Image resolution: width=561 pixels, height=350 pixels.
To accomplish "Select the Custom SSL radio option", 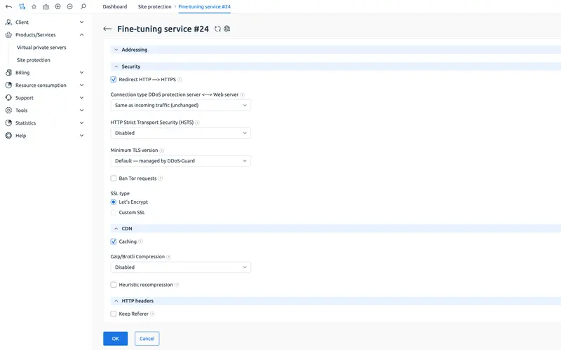I will coord(114,213).
